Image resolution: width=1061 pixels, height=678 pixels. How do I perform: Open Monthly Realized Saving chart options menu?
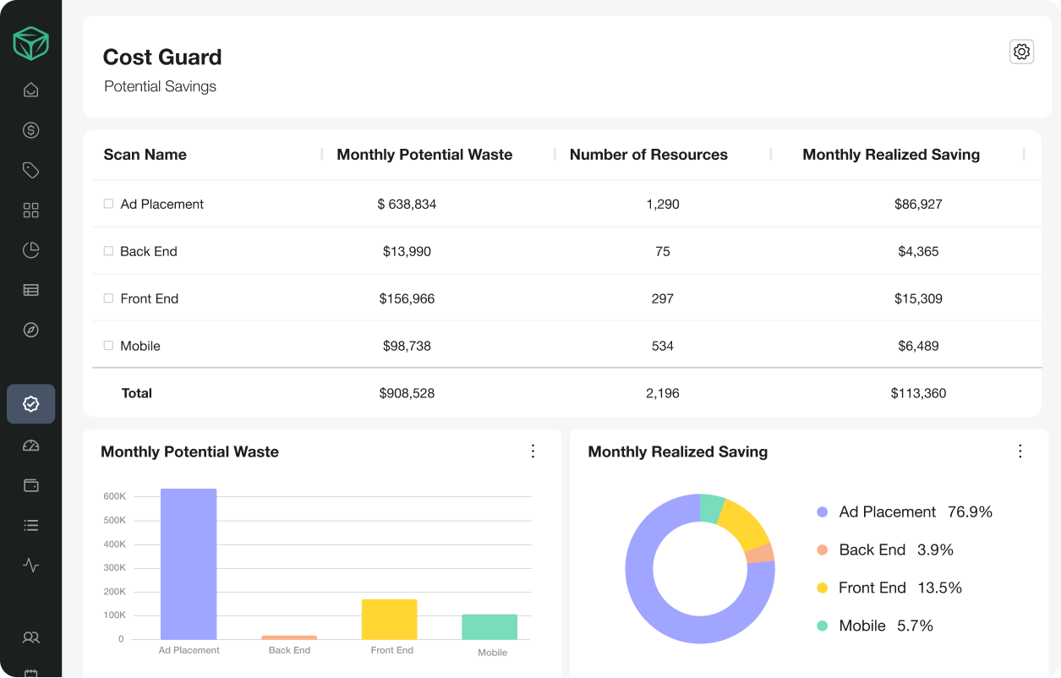(x=1020, y=451)
